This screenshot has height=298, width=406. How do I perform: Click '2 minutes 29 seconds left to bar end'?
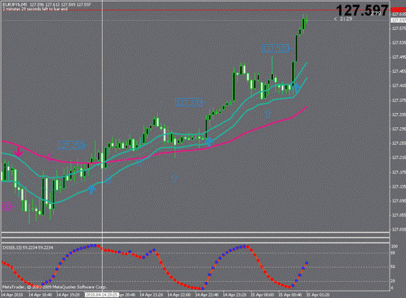coord(35,9)
